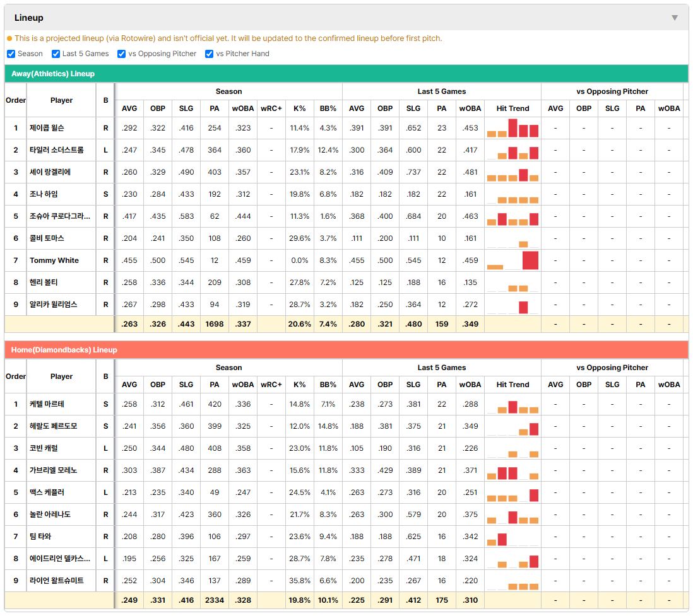Select player 제이콥 윌슨 in Athletics lineup
Viewport: 693px width, 616px height.
(x=47, y=128)
